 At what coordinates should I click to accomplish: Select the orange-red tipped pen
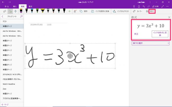coord(53,11)
